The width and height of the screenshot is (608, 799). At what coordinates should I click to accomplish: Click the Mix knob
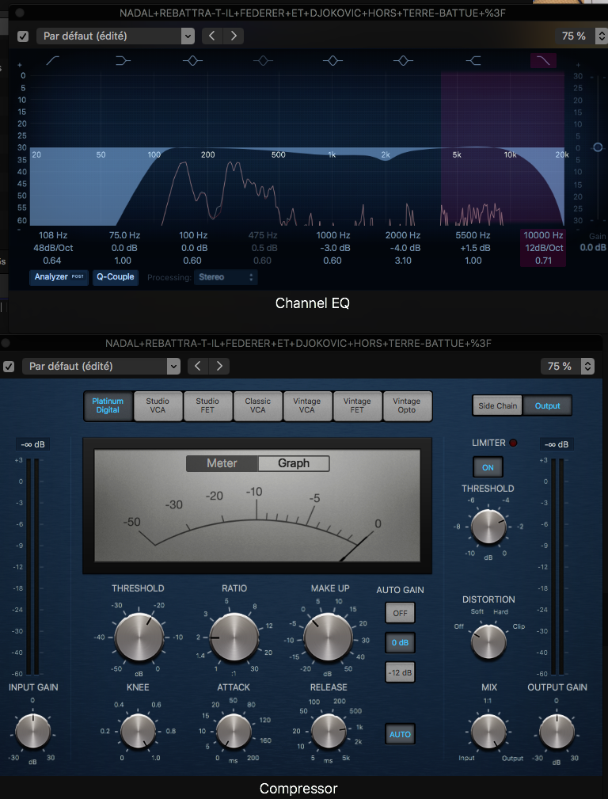coord(488,732)
